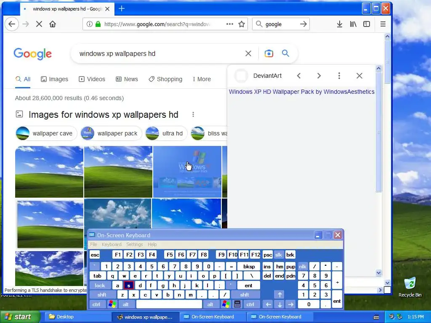Click the cloudy sky image thumbnail
This screenshot has width=431, height=323.
click(x=118, y=213)
